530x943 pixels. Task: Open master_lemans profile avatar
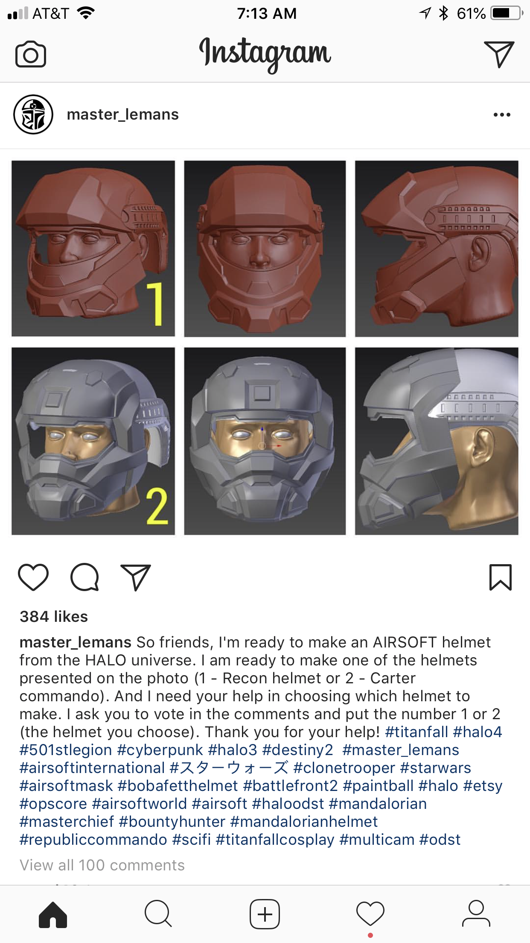click(33, 114)
